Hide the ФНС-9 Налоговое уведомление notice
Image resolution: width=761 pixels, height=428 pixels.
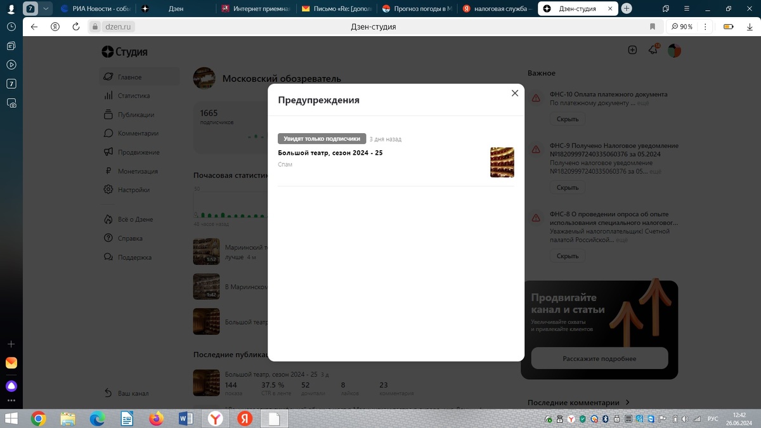(x=568, y=188)
